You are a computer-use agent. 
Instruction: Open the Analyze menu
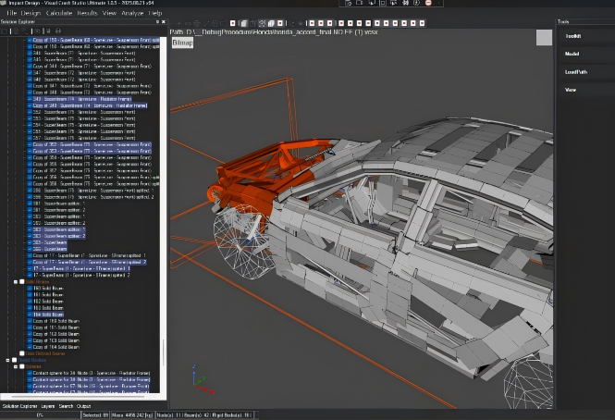132,13
